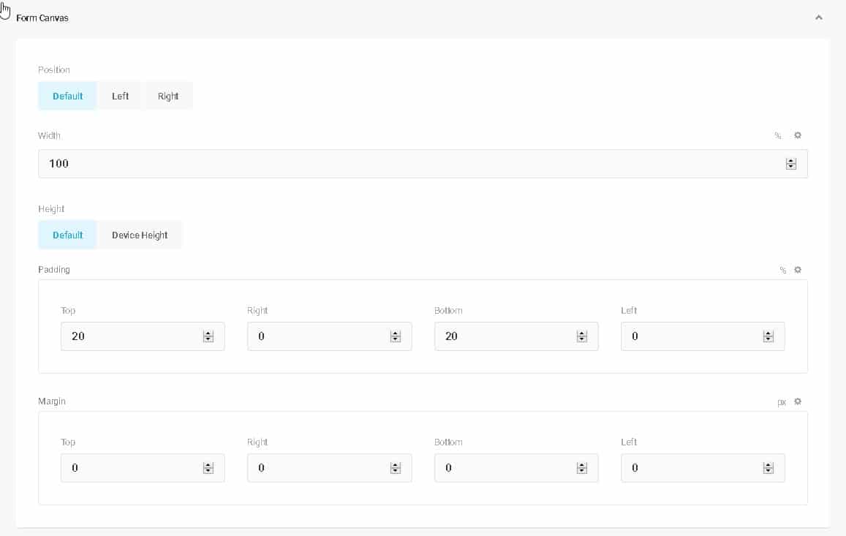
Task: Click the Padding percent unit indicator
Action: click(782, 271)
